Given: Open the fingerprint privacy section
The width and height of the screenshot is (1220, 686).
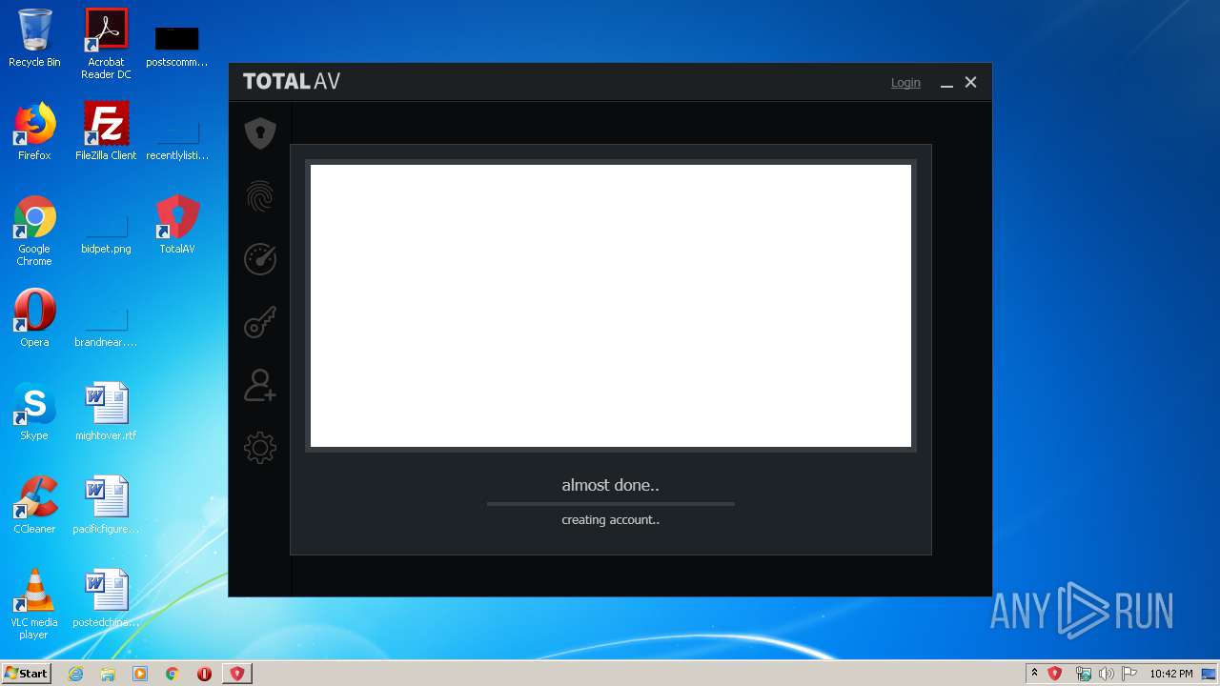Looking at the screenshot, I should point(260,196).
